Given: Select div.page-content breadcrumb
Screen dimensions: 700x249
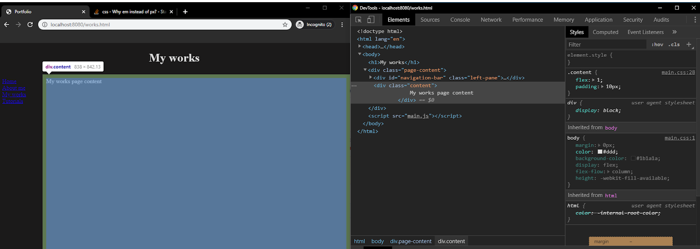Looking at the screenshot, I should [411, 241].
